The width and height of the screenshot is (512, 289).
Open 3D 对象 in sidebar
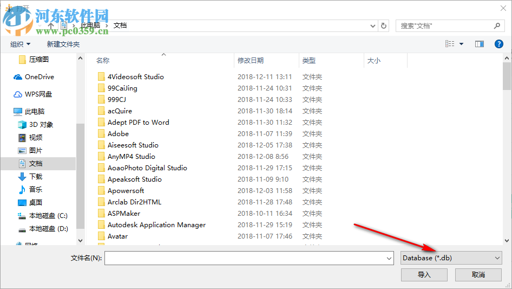(x=35, y=125)
